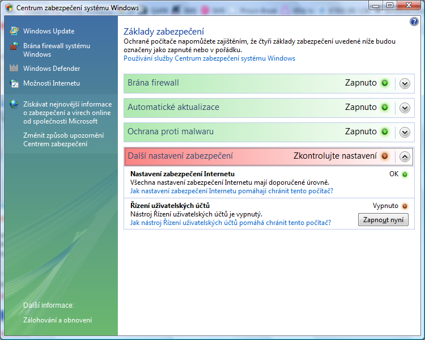Click the Zapnout nyní button

383,220
